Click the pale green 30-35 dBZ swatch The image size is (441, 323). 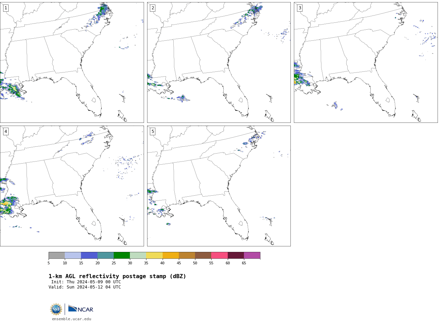(138, 255)
